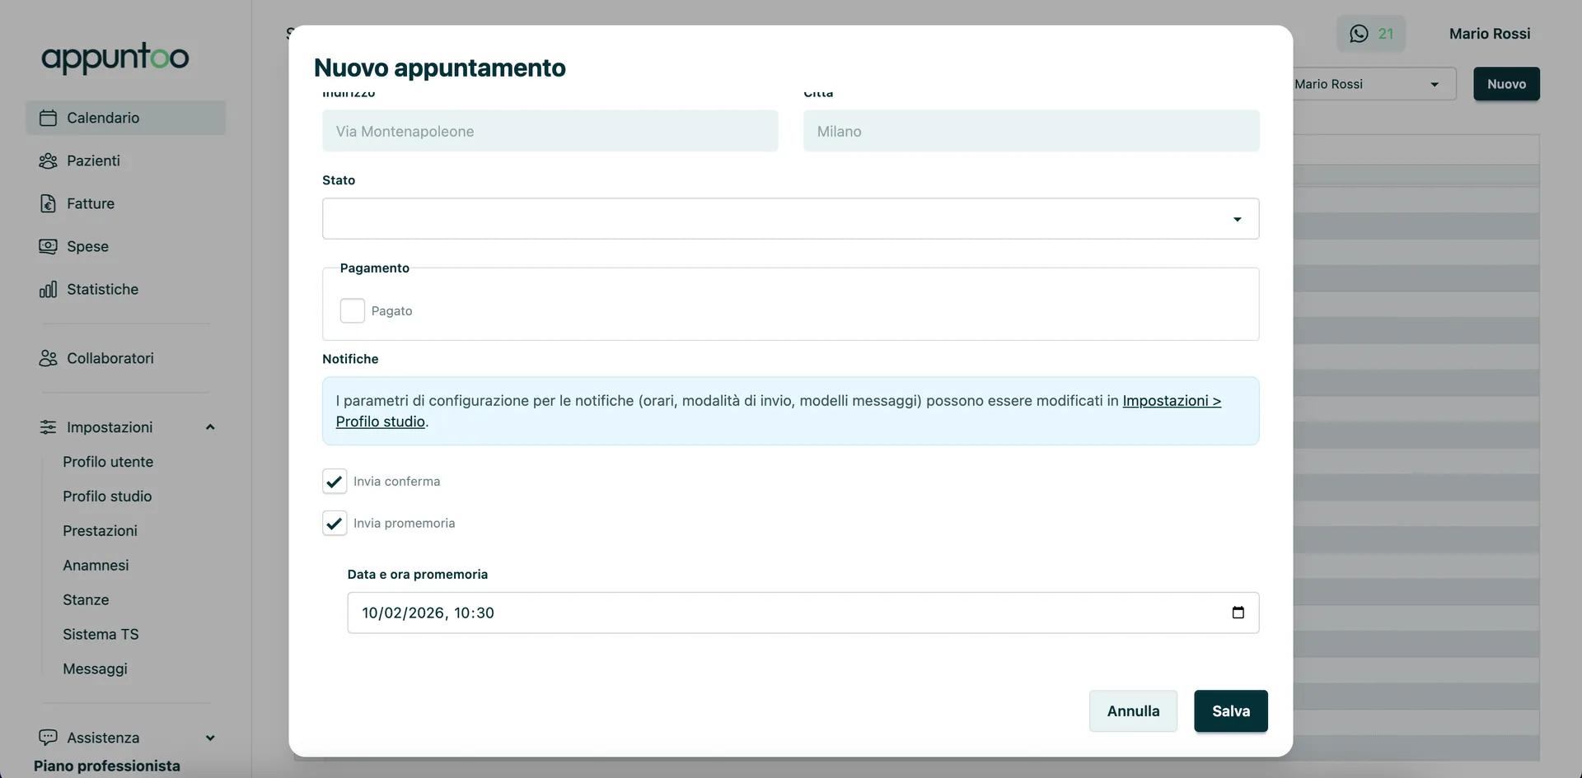Viewport: 1582px width, 778px height.
Task: Save appointment with Salva button
Action: [x=1230, y=711]
